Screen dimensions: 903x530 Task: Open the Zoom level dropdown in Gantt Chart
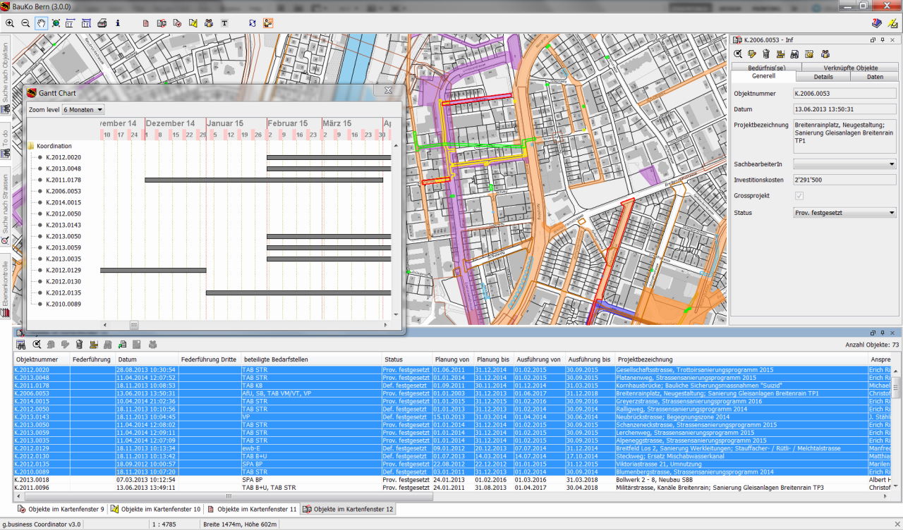click(83, 110)
